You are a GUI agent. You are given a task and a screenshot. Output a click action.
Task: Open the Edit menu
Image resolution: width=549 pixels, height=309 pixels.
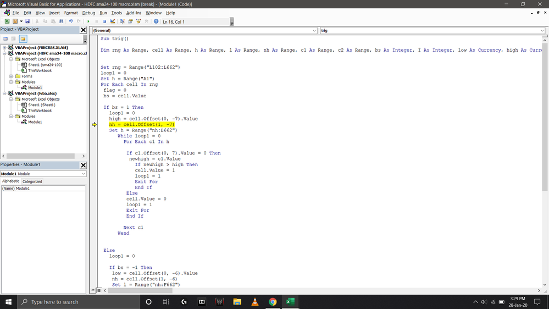tap(27, 13)
